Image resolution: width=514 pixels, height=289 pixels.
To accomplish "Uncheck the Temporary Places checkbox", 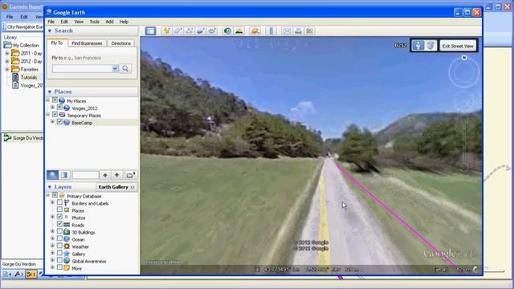I will (55, 114).
